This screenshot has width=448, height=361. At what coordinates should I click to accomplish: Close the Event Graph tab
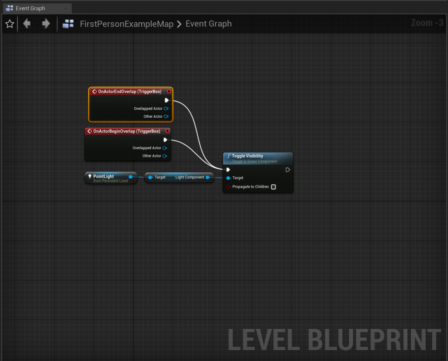(66, 8)
